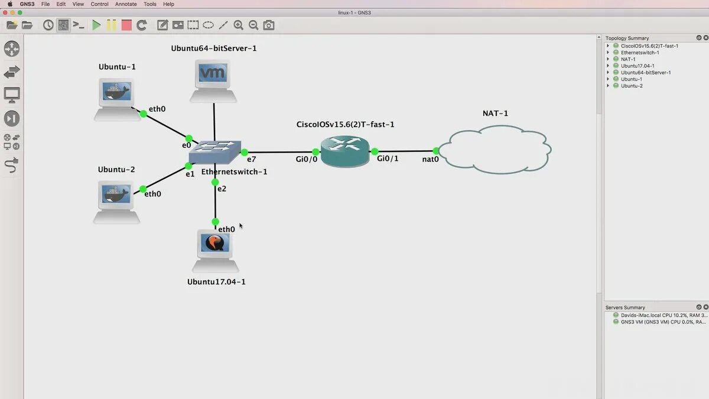Open the GNS3 application menu

pyautogui.click(x=27, y=4)
